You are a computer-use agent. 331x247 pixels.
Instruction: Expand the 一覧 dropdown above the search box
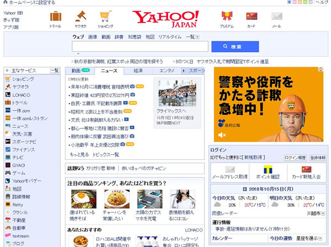tap(191, 37)
